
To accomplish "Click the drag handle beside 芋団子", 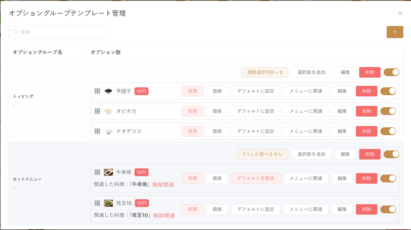I will coord(97,91).
